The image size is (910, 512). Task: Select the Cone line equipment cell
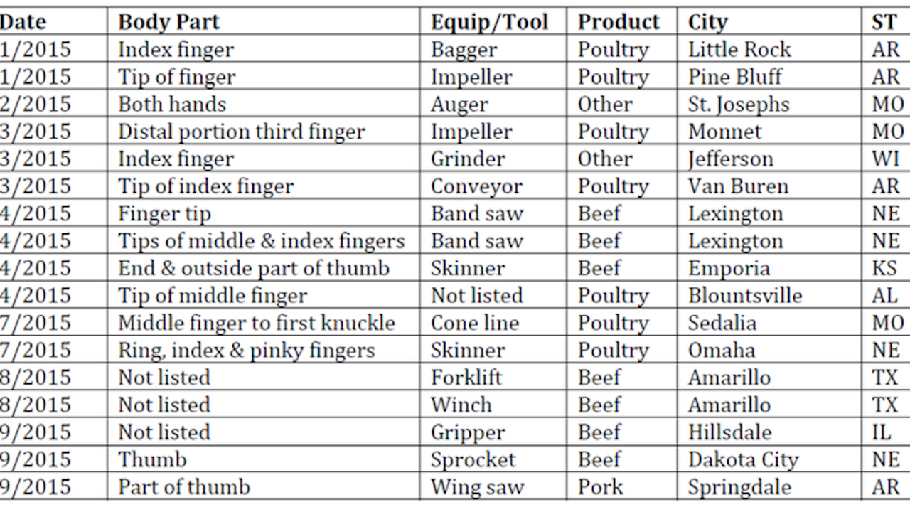[475, 323]
